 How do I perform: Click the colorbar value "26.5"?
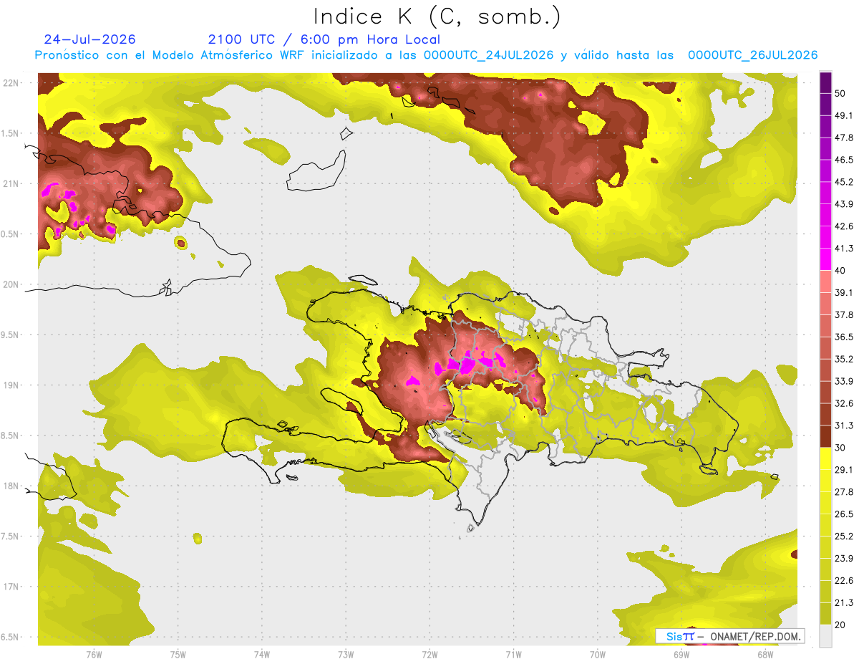844,514
